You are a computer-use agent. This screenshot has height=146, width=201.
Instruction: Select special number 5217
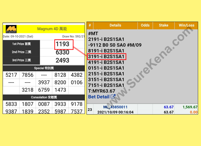[11, 75]
